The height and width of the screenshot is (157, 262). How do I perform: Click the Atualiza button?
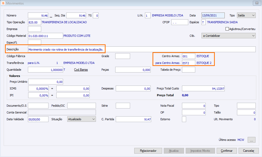174,151
